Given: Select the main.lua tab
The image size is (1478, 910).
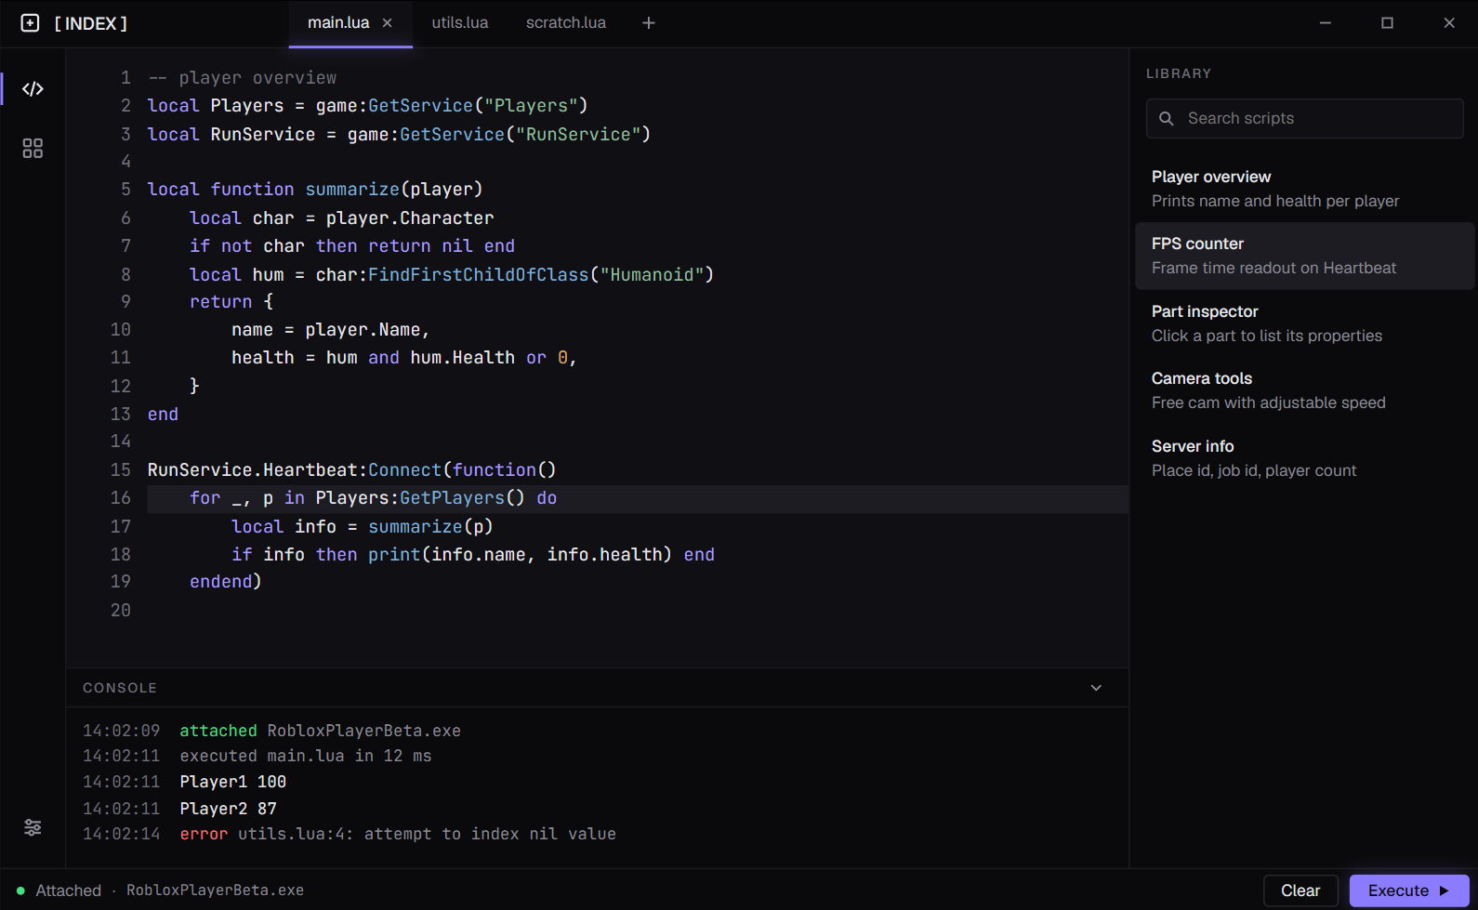Looking at the screenshot, I should coord(338,23).
